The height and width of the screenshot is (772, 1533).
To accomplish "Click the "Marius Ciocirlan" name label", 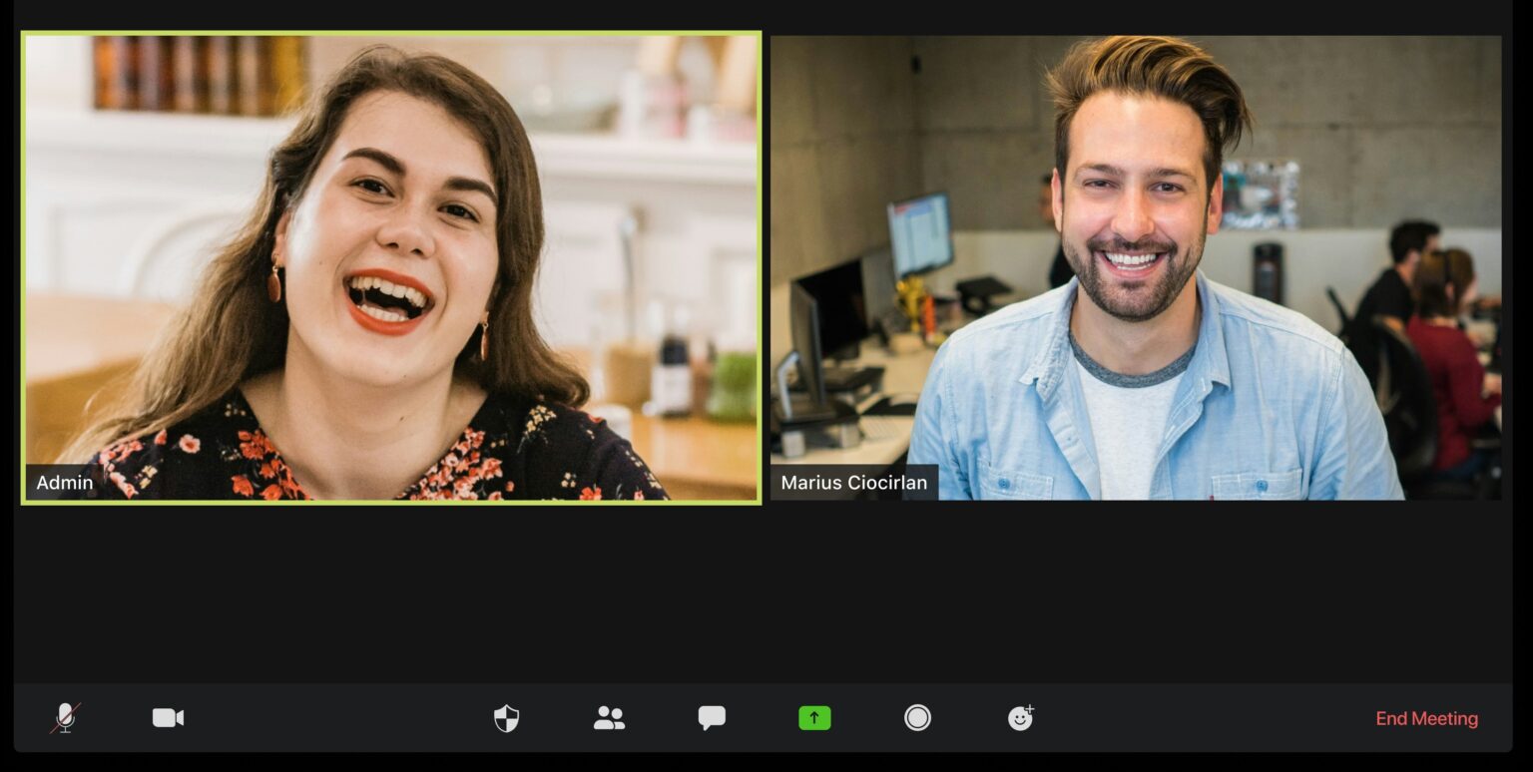I will click(853, 483).
